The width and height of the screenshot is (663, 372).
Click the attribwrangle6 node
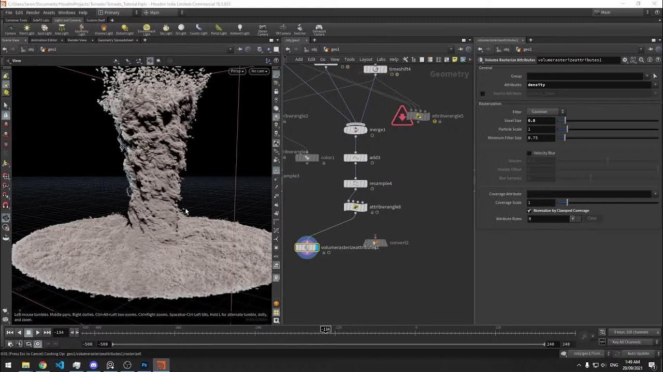(x=355, y=207)
